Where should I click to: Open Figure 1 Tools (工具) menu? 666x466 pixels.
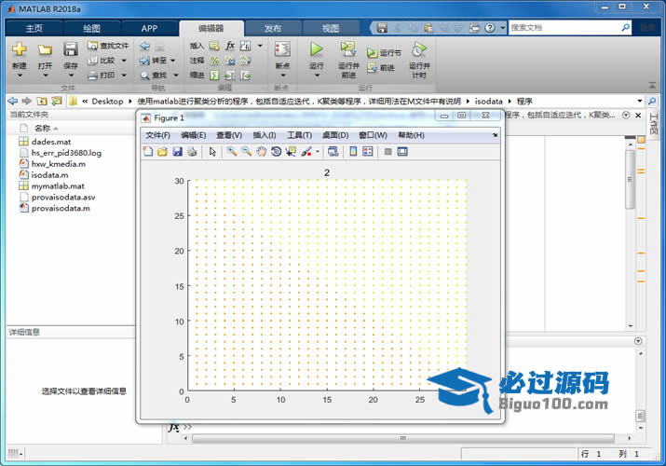[299, 135]
